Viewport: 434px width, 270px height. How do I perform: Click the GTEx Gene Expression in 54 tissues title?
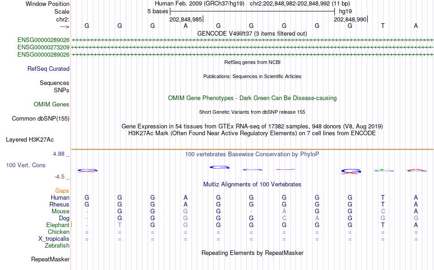click(x=252, y=126)
